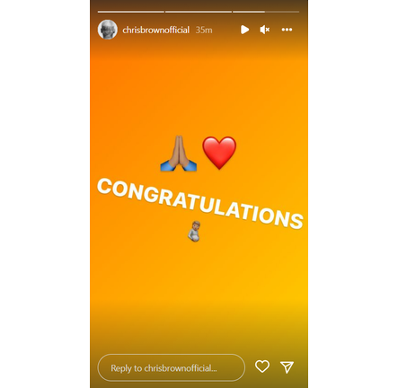
Task: Open the three-dot more options menu
Action: point(287,30)
